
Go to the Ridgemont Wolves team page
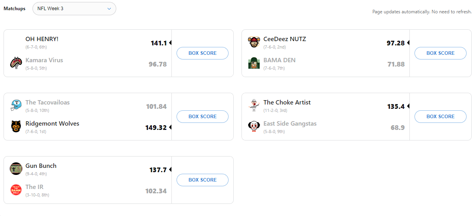pos(52,124)
